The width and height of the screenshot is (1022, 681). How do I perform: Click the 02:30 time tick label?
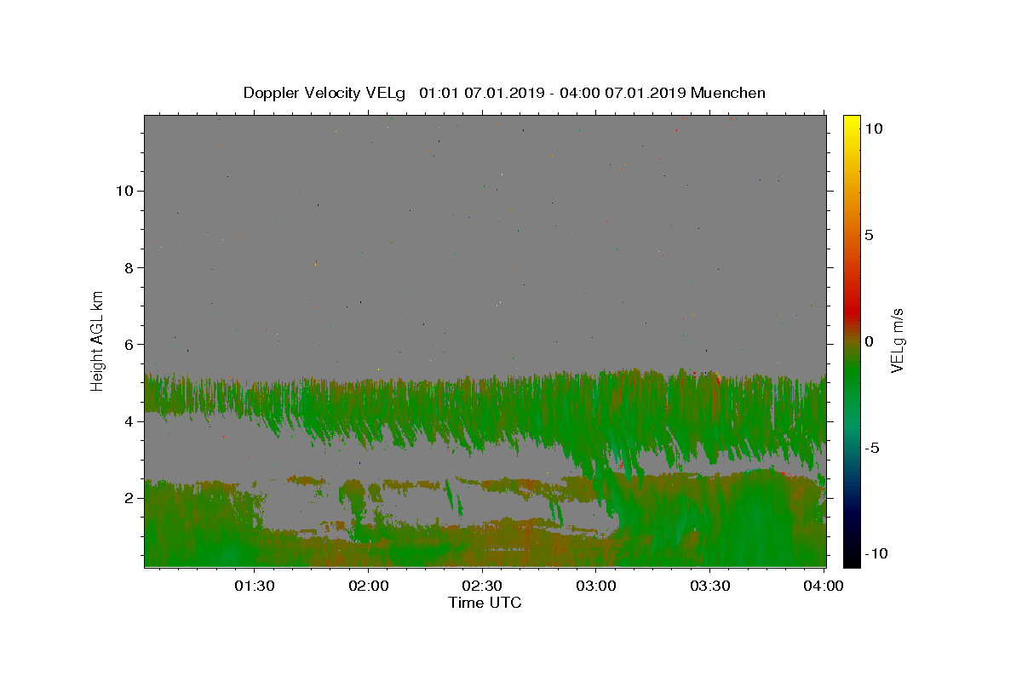482,586
